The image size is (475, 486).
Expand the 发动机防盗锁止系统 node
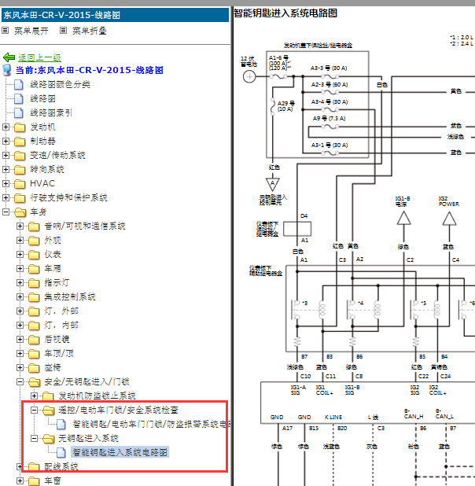(x=34, y=396)
